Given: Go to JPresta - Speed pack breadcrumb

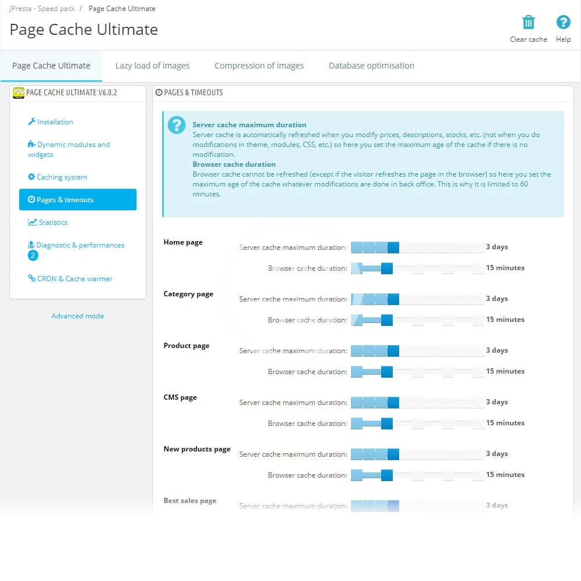Looking at the screenshot, I should coord(42,9).
